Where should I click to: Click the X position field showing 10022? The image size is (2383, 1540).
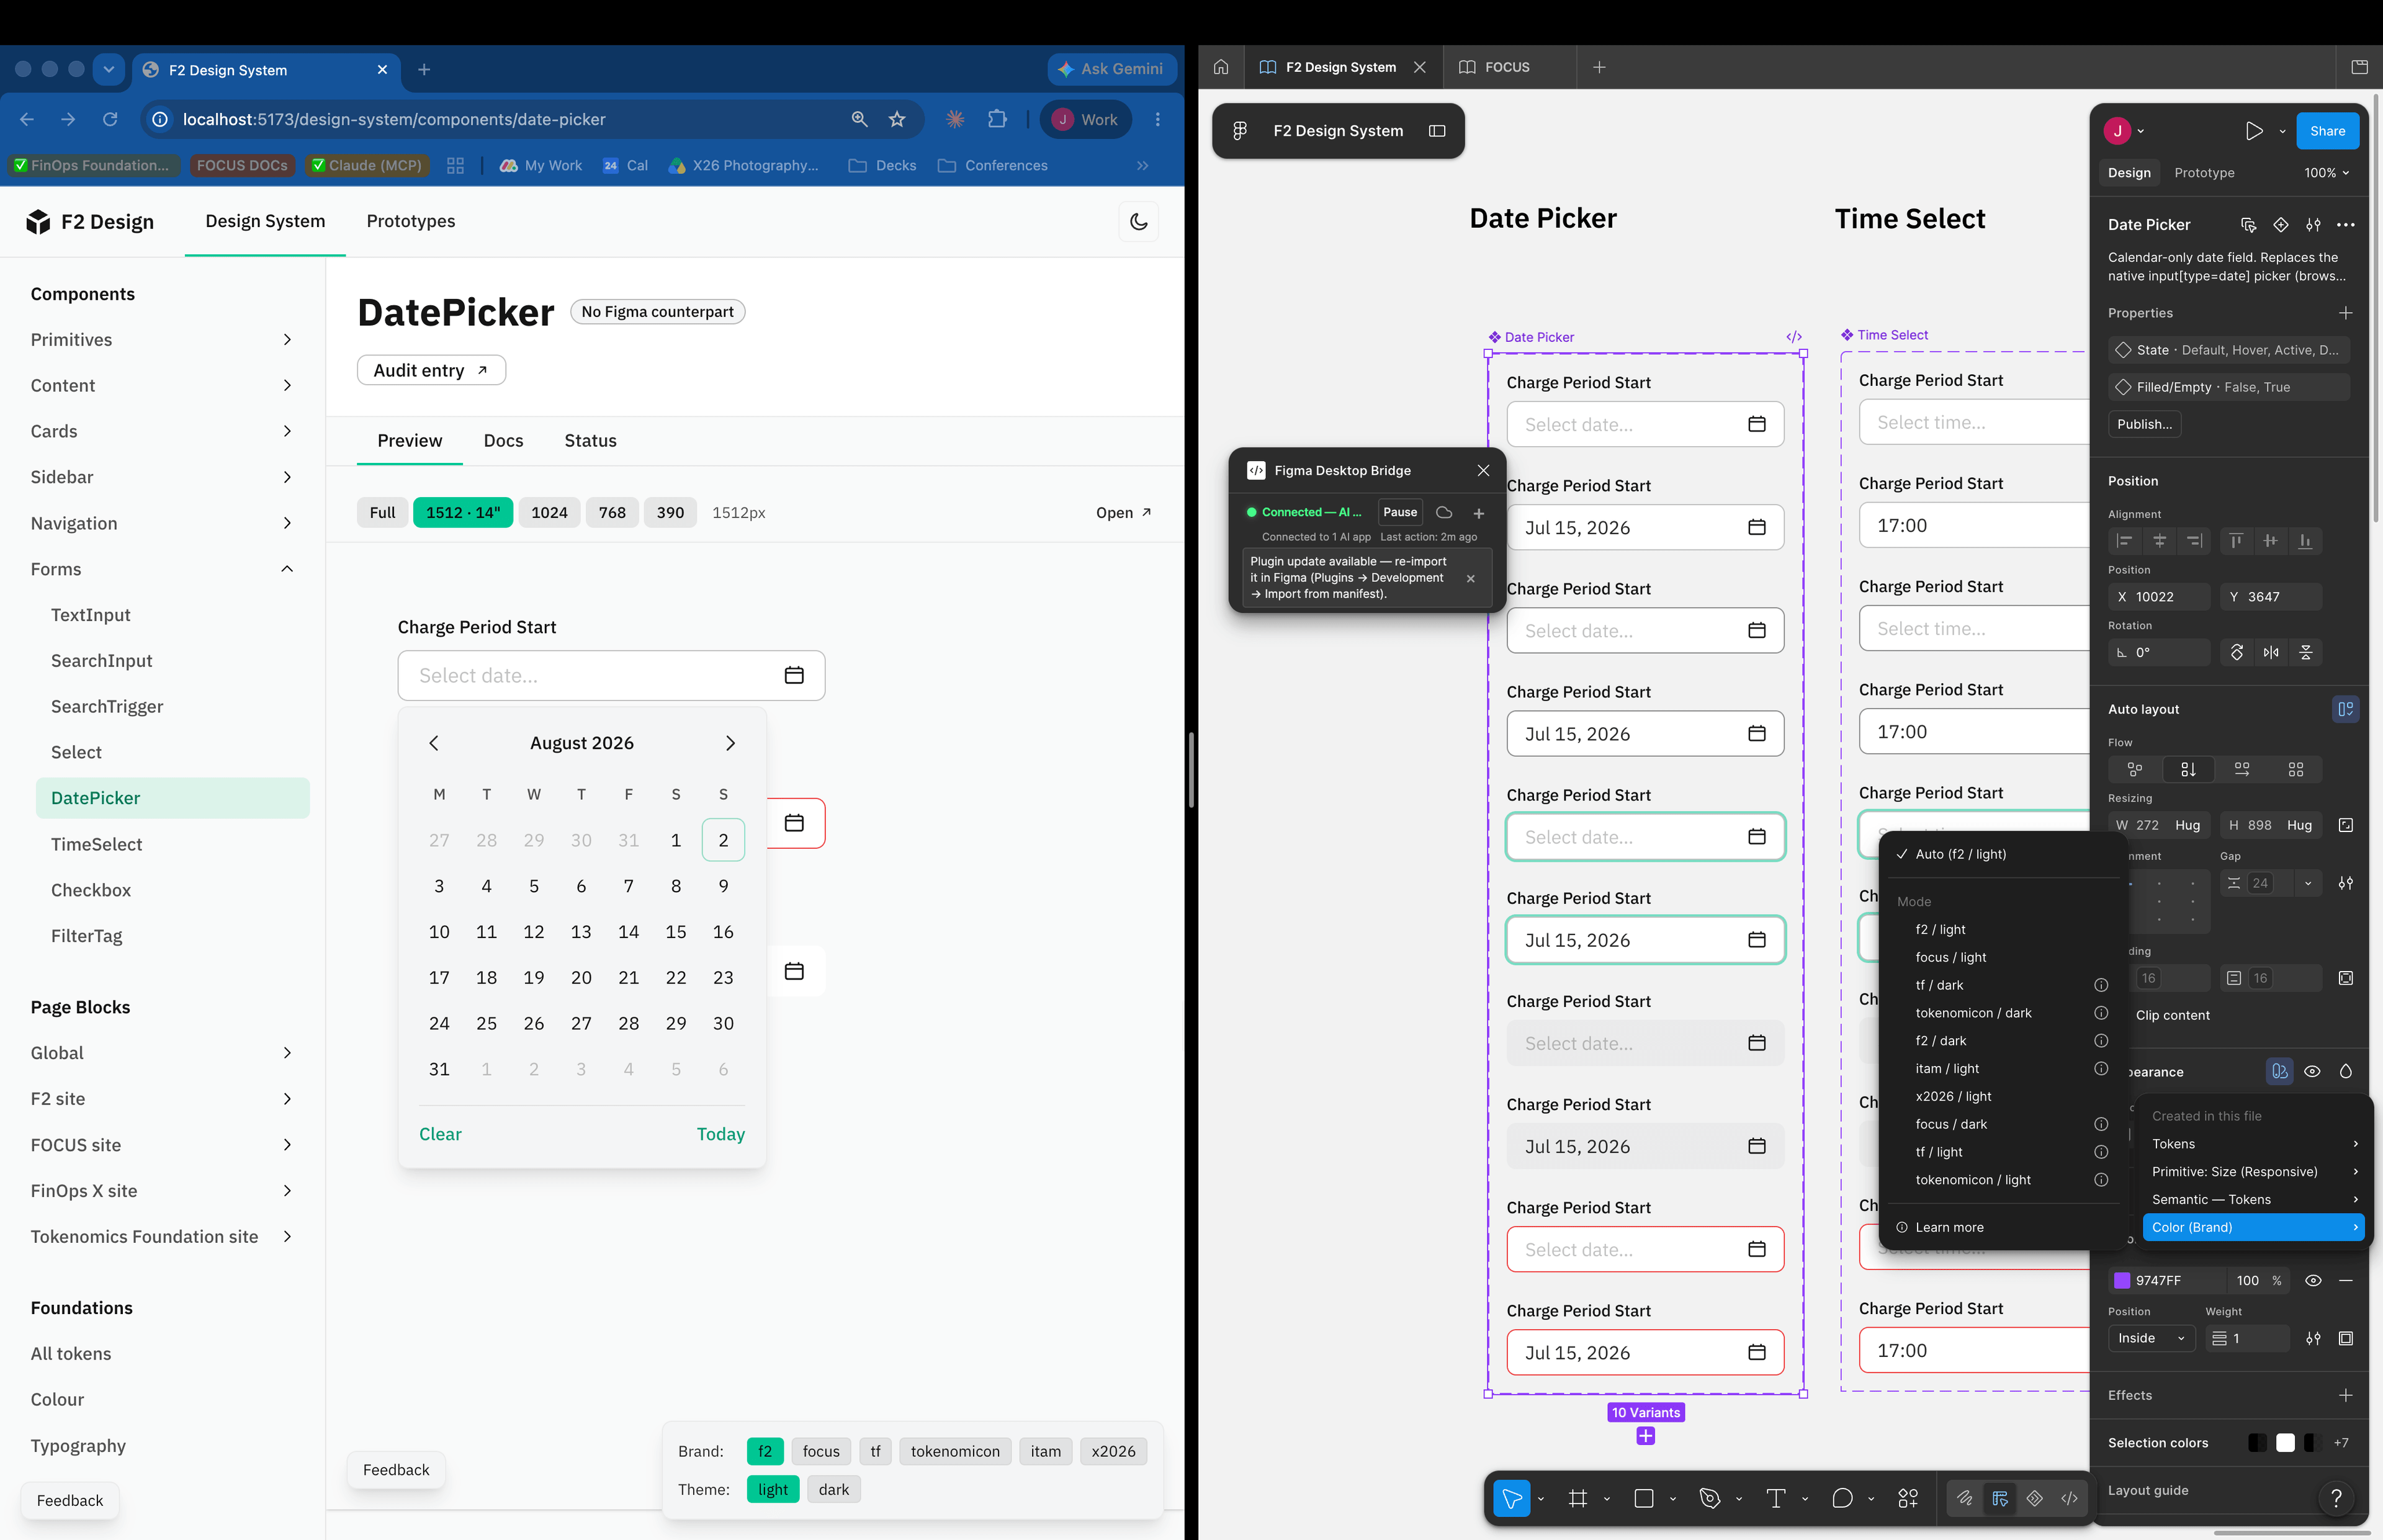coord(2158,597)
